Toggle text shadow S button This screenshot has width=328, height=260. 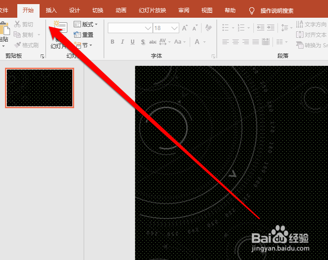(x=143, y=42)
